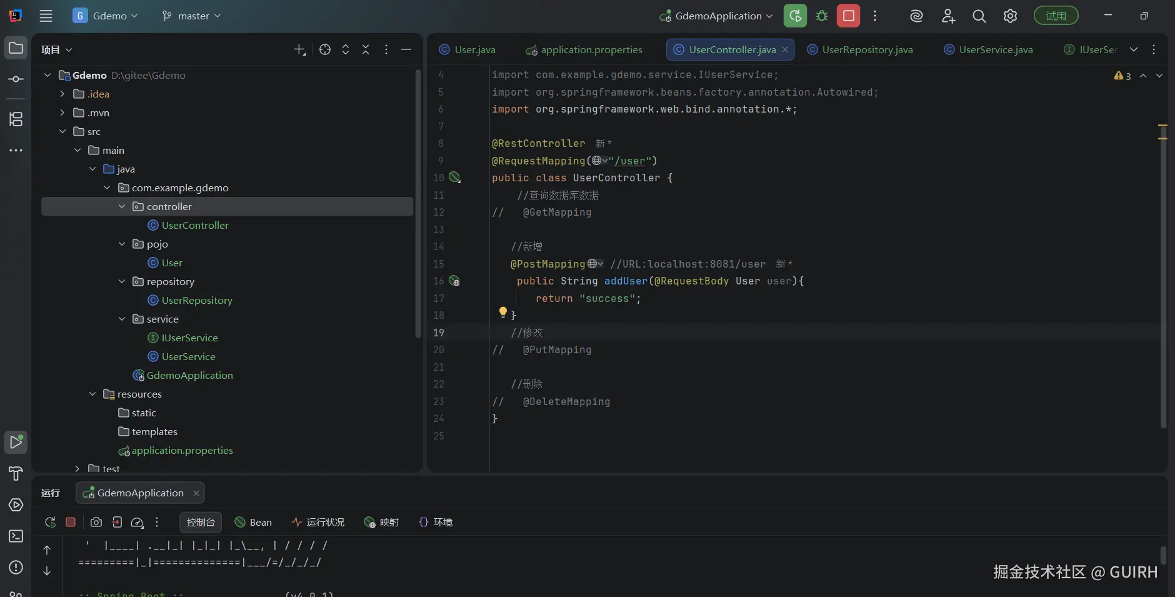Screen dimensions: 1175x597
Task: Open editor tabs options menu
Action: [1154, 49]
